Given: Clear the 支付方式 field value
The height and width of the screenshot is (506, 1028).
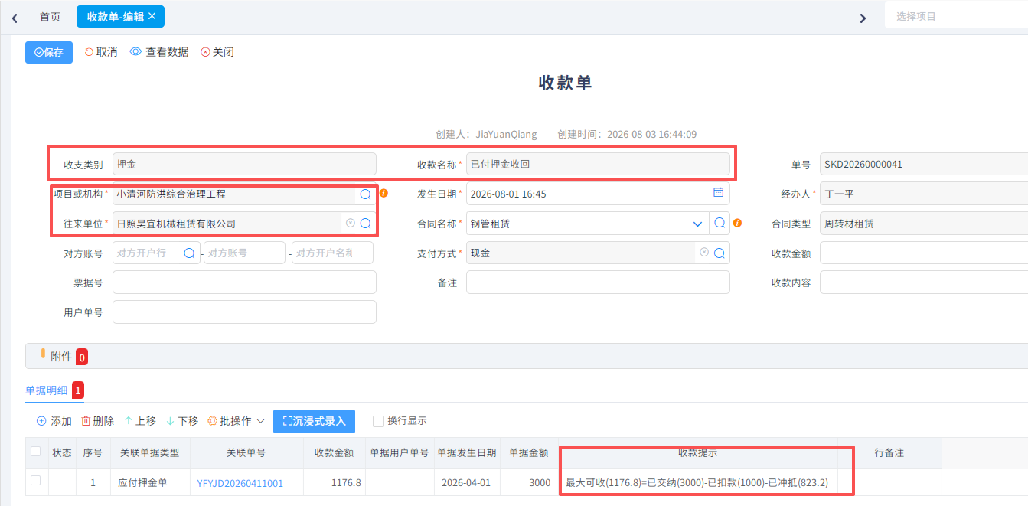Looking at the screenshot, I should [x=703, y=253].
